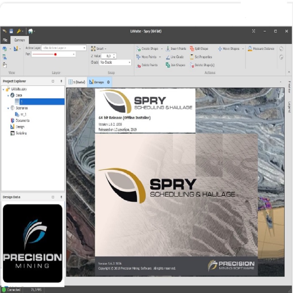The height and width of the screenshot is (293, 293).
Task: Select the Line Grade tool
Action: 175,57
